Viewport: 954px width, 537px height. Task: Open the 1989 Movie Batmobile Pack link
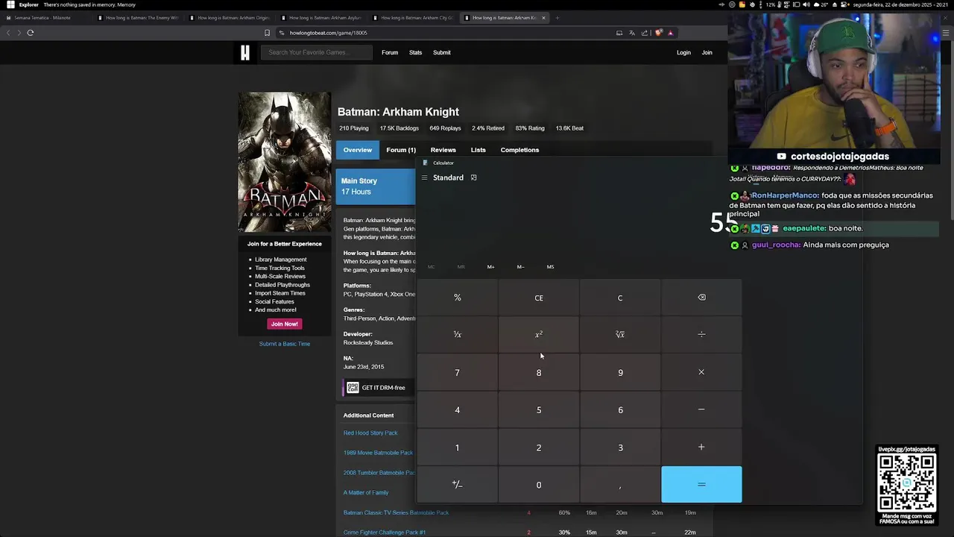(378, 453)
